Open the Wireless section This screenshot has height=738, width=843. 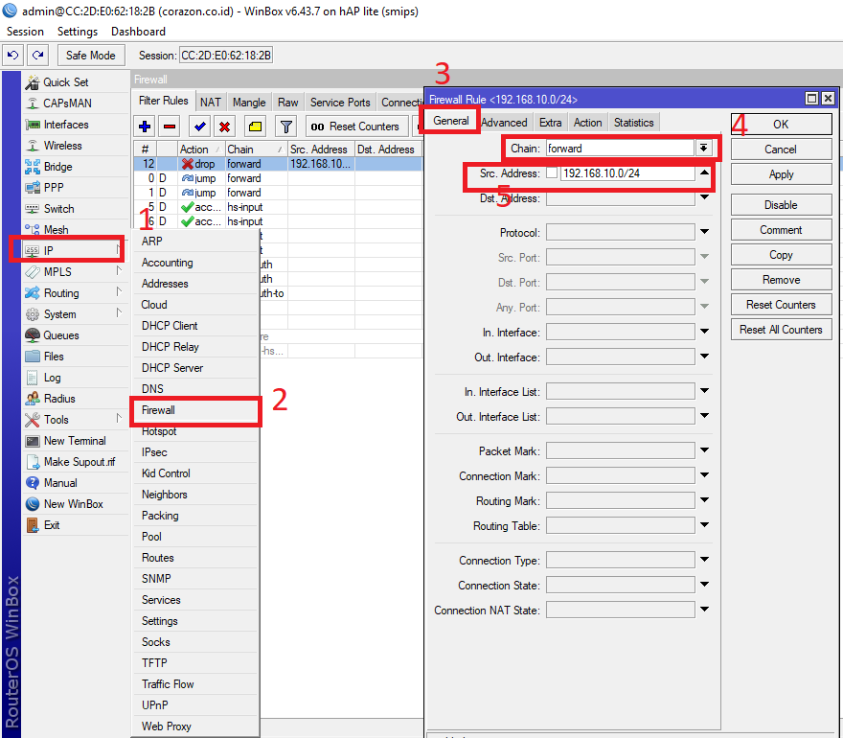click(62, 146)
